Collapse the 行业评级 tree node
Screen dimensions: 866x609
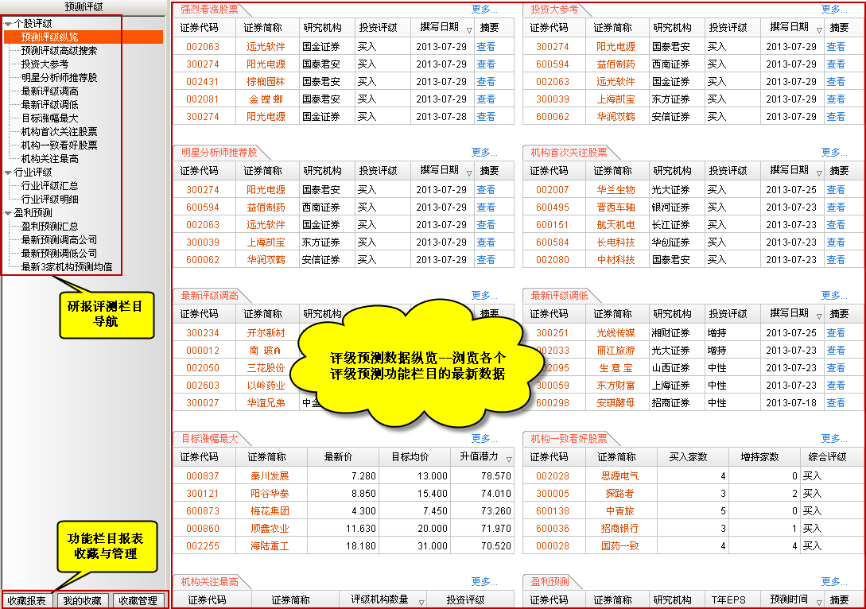click(8, 172)
